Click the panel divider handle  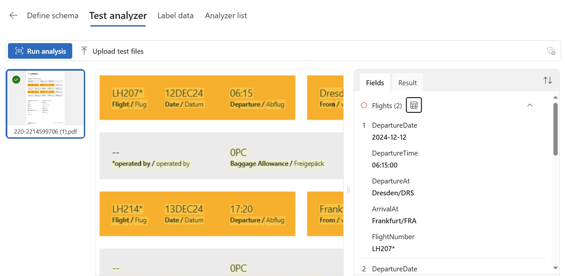[348, 190]
